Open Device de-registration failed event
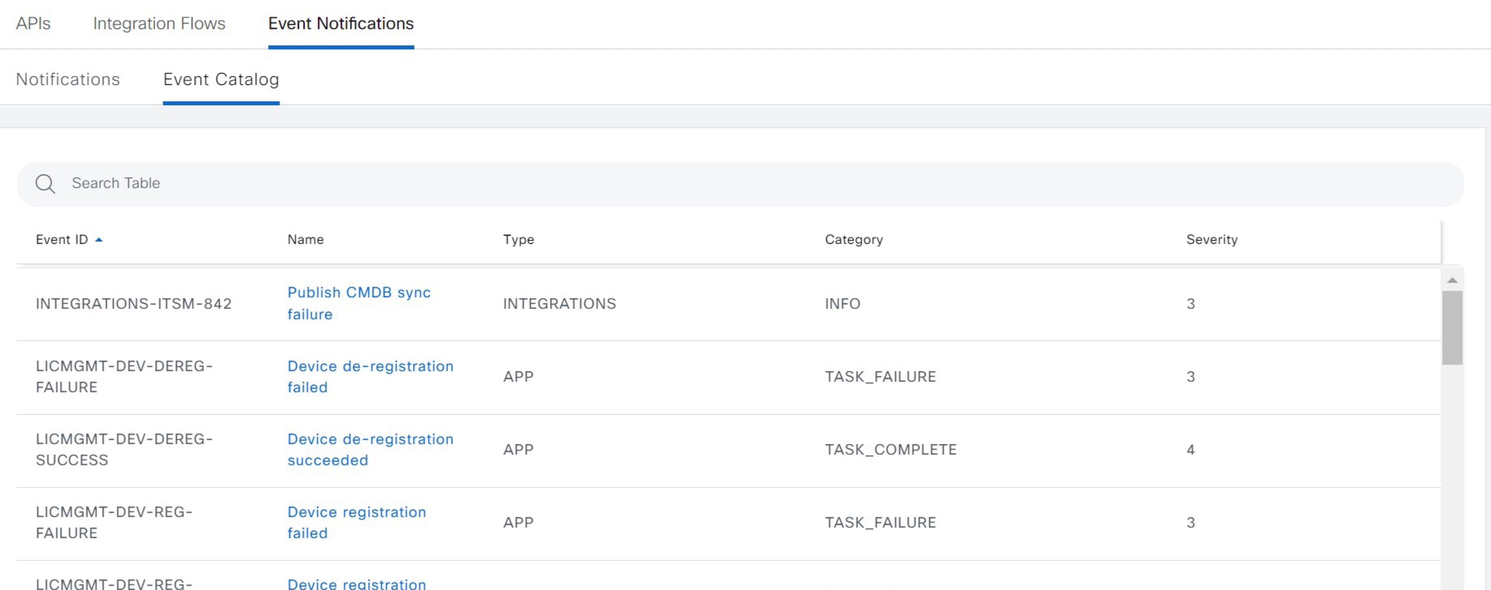1491x590 pixels. point(371,376)
